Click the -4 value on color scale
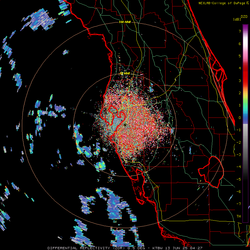 (239, 167)
